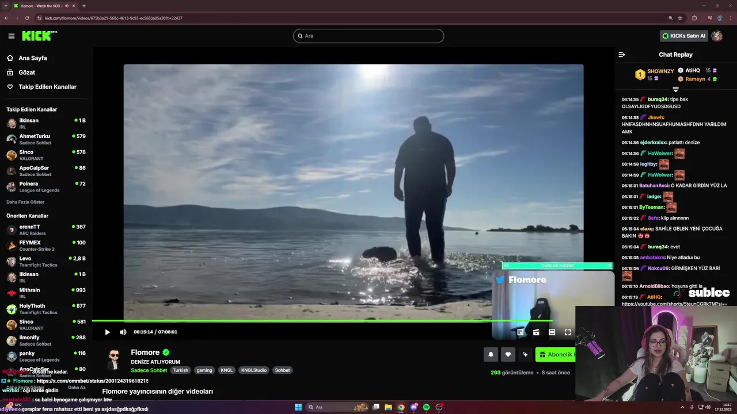Click the KICK logo
737x414 pixels.
coord(39,36)
